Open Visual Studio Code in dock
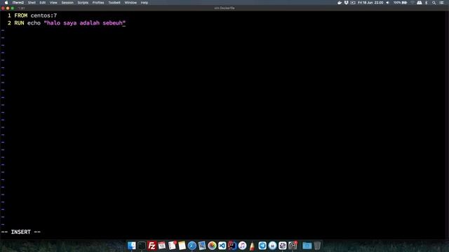Screen dimensions: 449x252 pyautogui.click(x=222, y=246)
